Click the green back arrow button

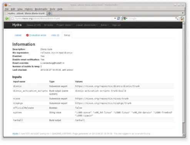click(7, 18)
